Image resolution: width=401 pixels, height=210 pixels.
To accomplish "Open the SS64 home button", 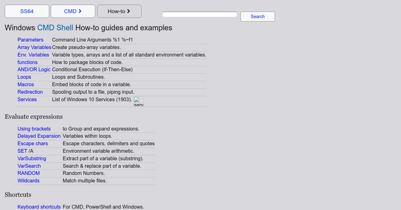I will pyautogui.click(x=27, y=11).
